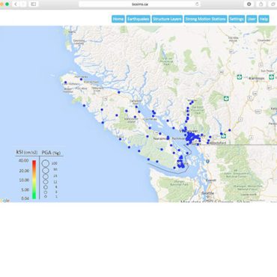Image resolution: width=277 pixels, height=277 pixels.
Task: Select the green station icon near Abbotsford
Action: coord(224,136)
